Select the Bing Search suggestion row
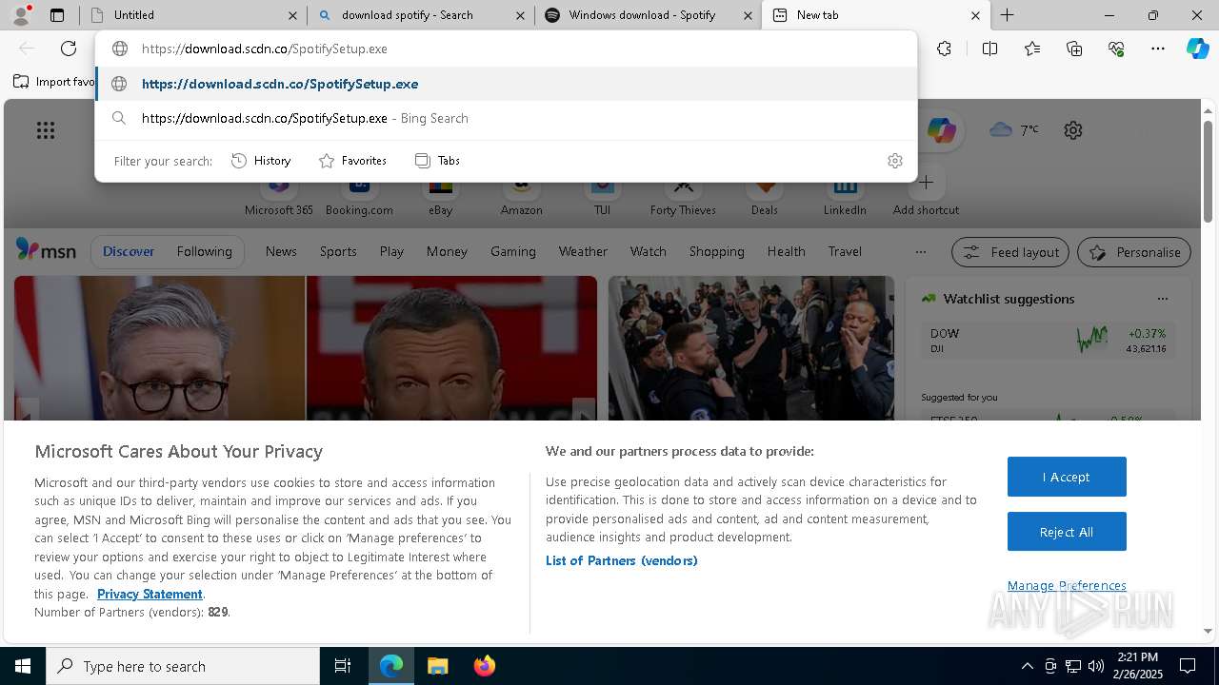This screenshot has height=685, width=1219. click(506, 118)
